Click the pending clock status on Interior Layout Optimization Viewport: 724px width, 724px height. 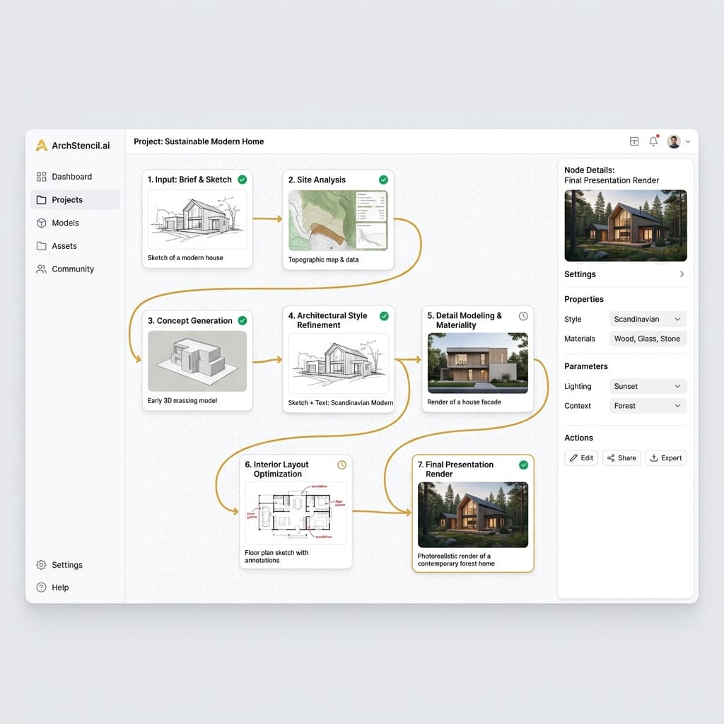[341, 465]
